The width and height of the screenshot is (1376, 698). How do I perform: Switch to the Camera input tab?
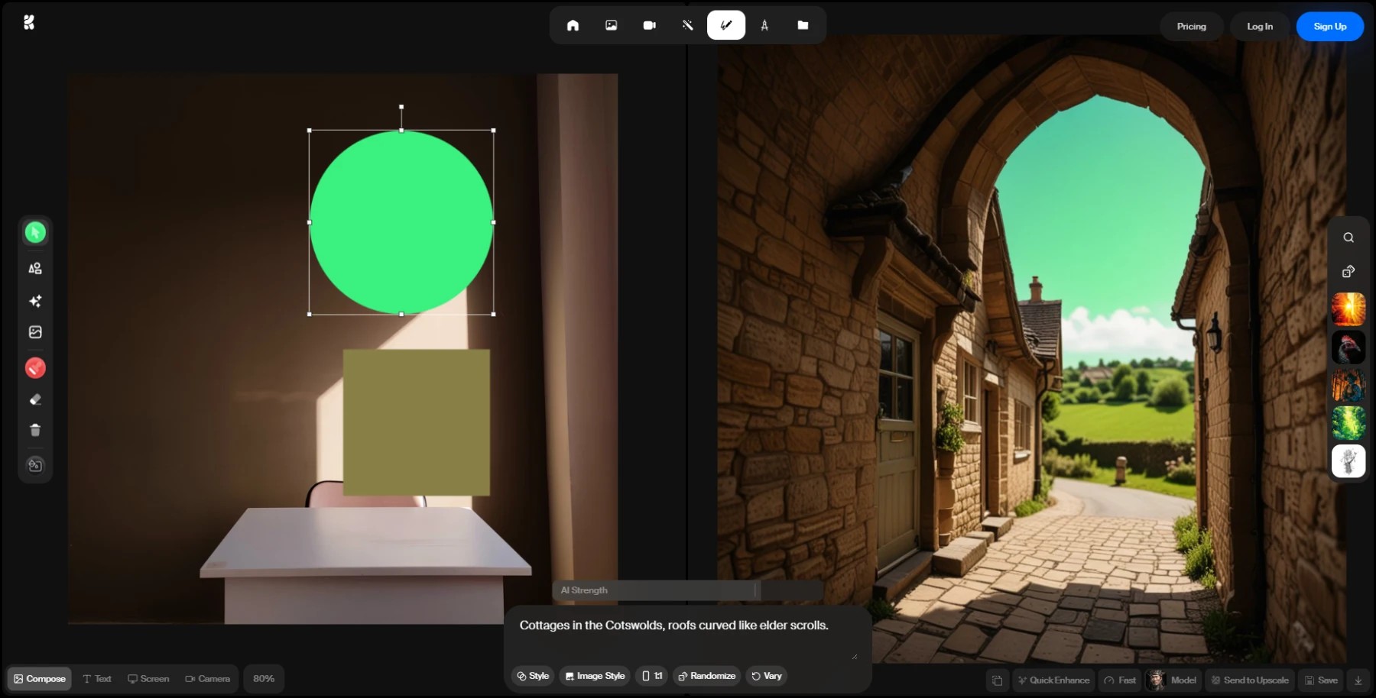click(x=207, y=679)
